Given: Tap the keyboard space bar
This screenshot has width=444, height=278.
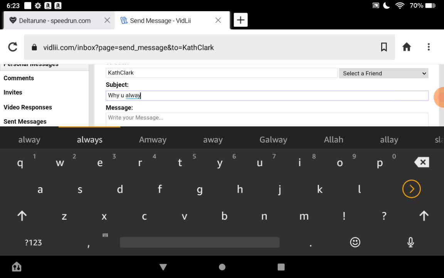Looking at the screenshot, I should [x=200, y=242].
